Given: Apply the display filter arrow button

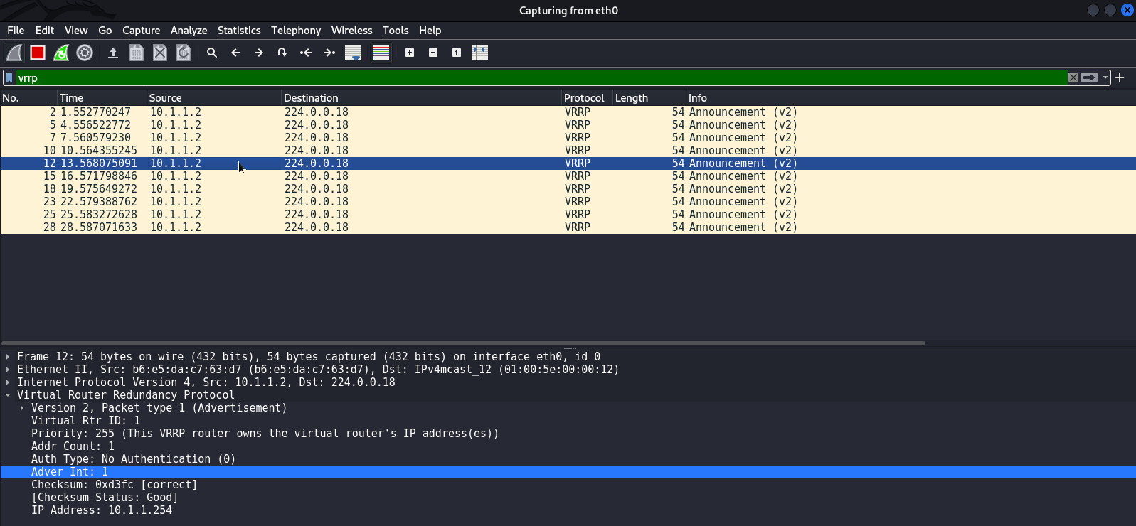Looking at the screenshot, I should (1089, 77).
